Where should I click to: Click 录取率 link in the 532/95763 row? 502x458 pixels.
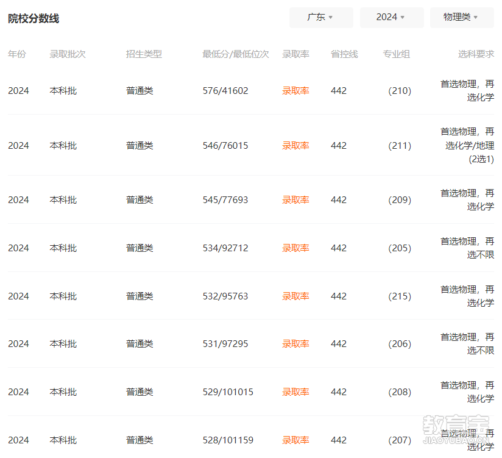point(295,296)
